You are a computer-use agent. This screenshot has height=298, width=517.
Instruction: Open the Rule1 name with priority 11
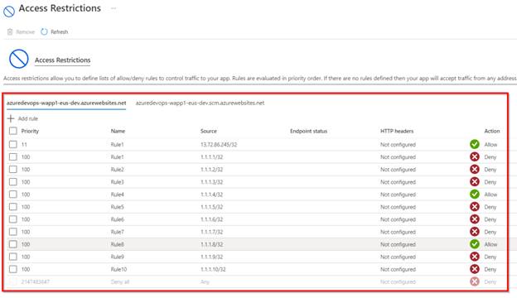117,145
